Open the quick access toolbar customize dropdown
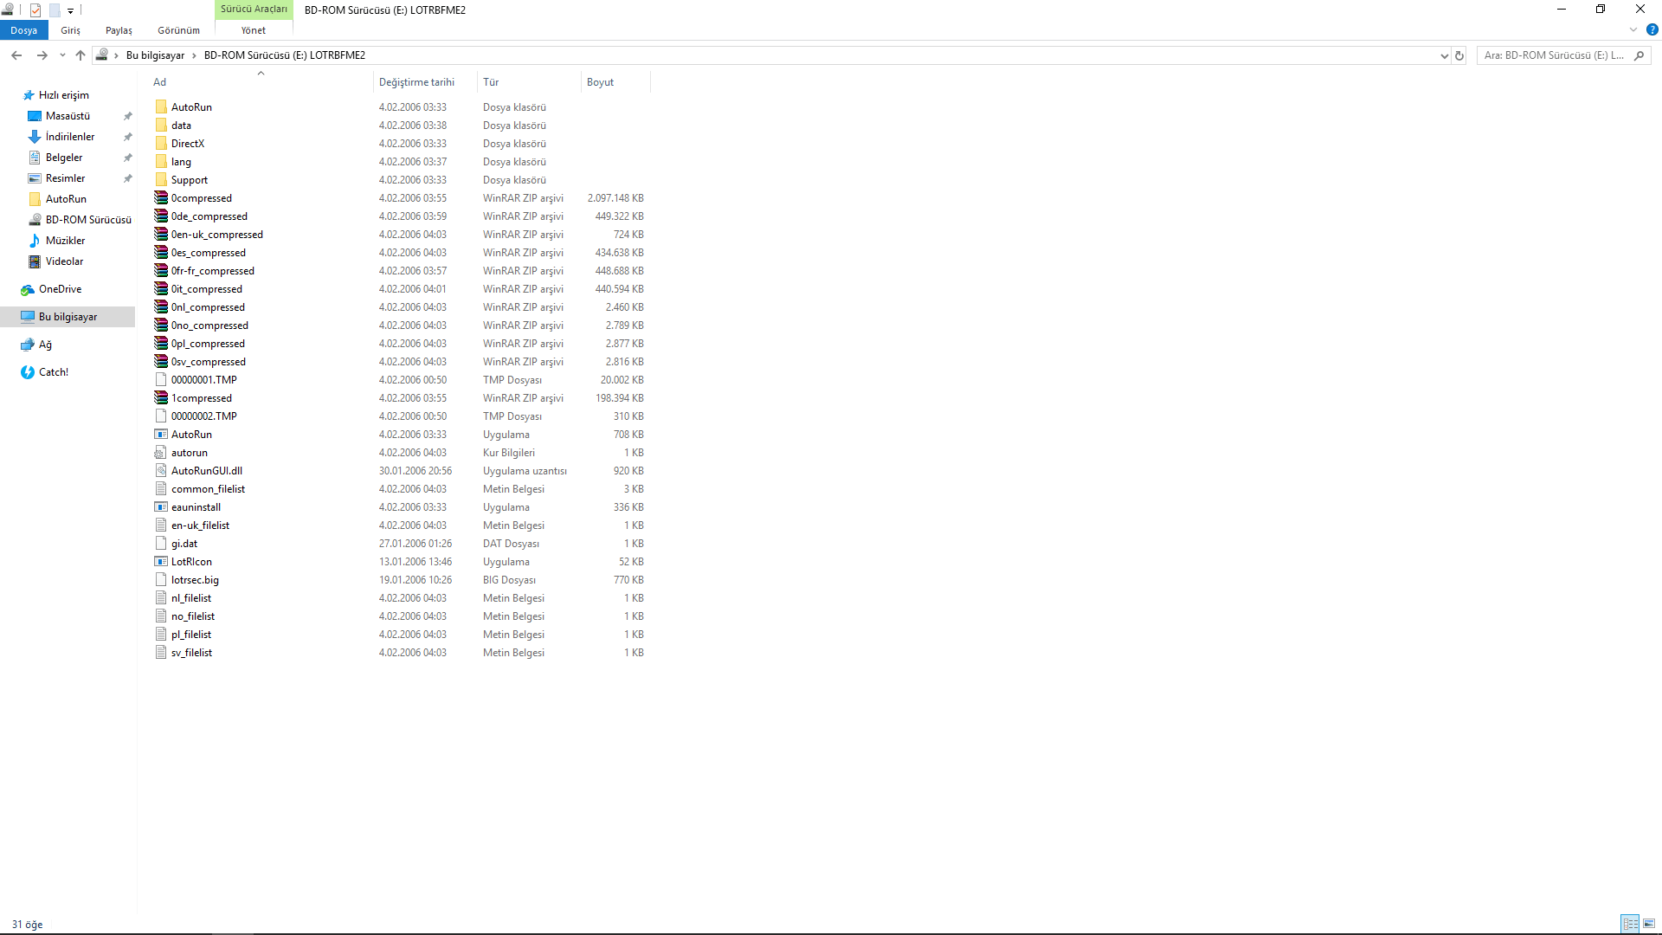The height and width of the screenshot is (935, 1662). point(71,10)
